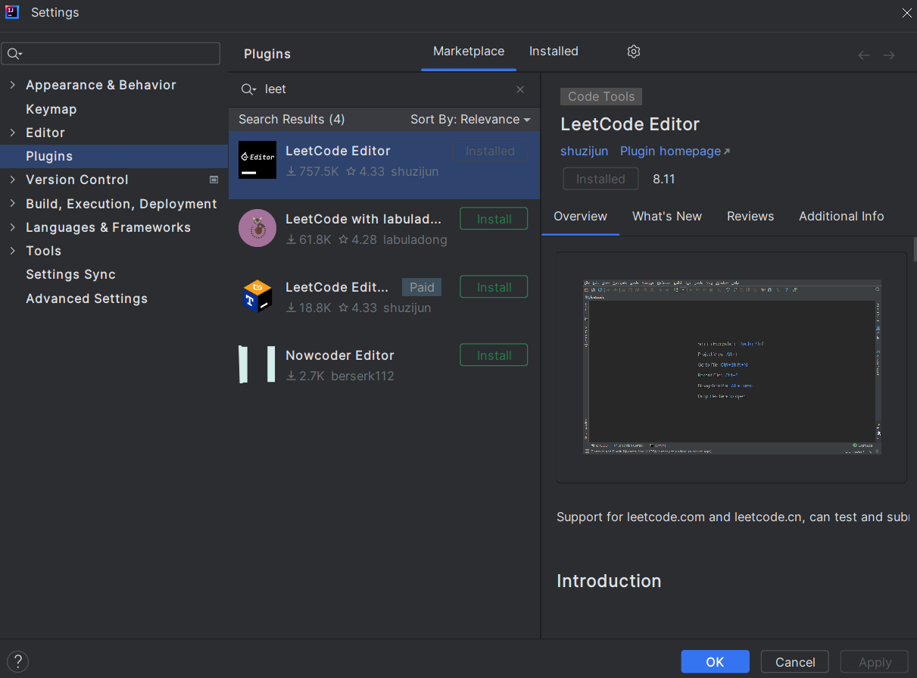Install LeetCode with labuladong plugin

pos(494,219)
